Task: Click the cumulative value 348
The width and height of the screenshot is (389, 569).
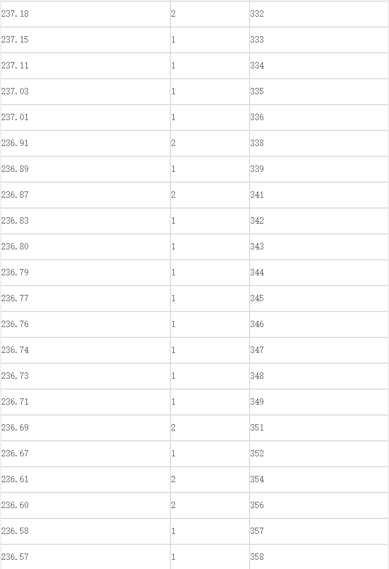Action: [319, 376]
